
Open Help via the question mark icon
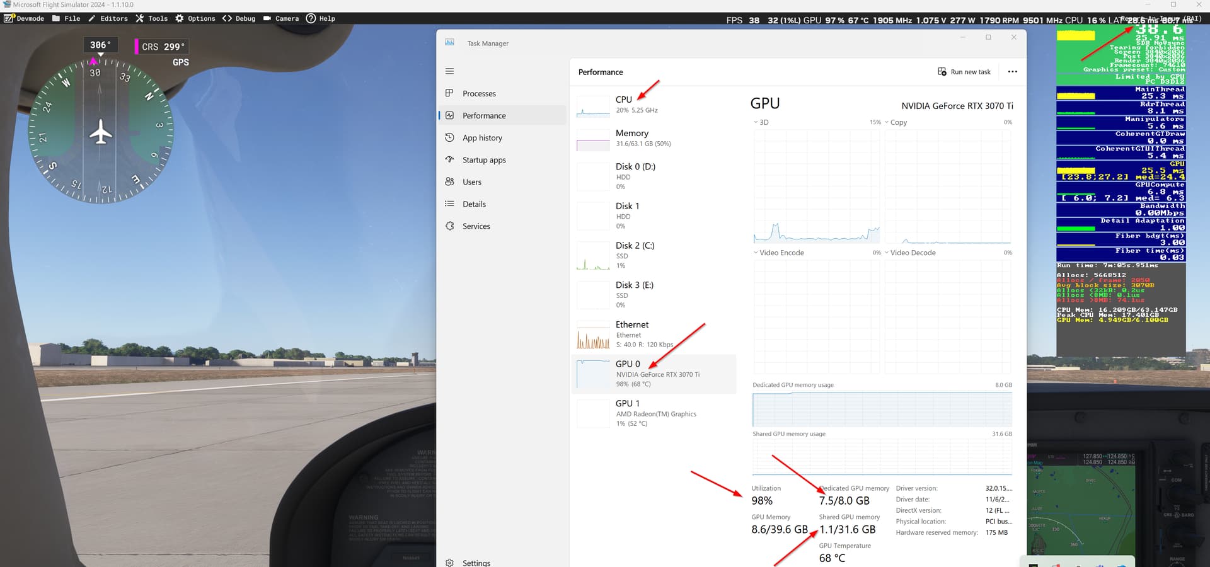click(309, 18)
